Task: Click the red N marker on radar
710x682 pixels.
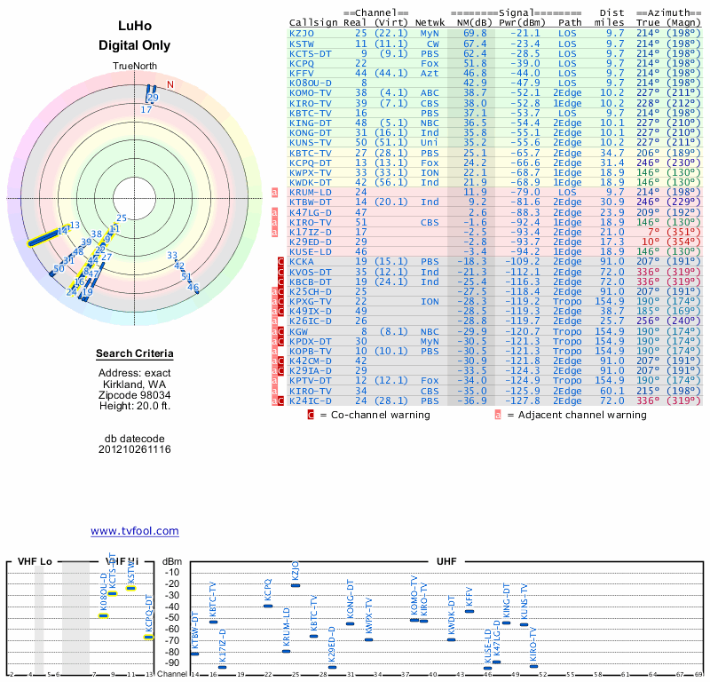Action: click(170, 85)
